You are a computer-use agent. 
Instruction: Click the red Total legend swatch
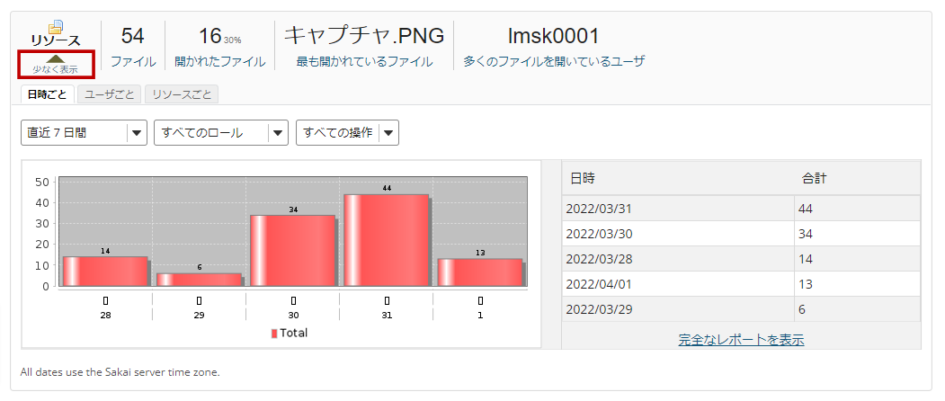pos(274,333)
